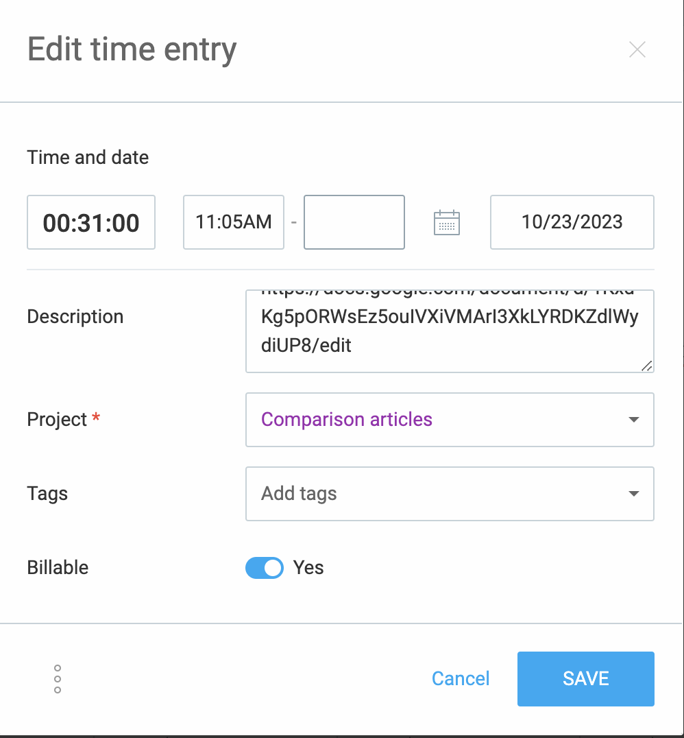This screenshot has width=684, height=738.
Task: Click the SAVE button
Action: tap(586, 679)
